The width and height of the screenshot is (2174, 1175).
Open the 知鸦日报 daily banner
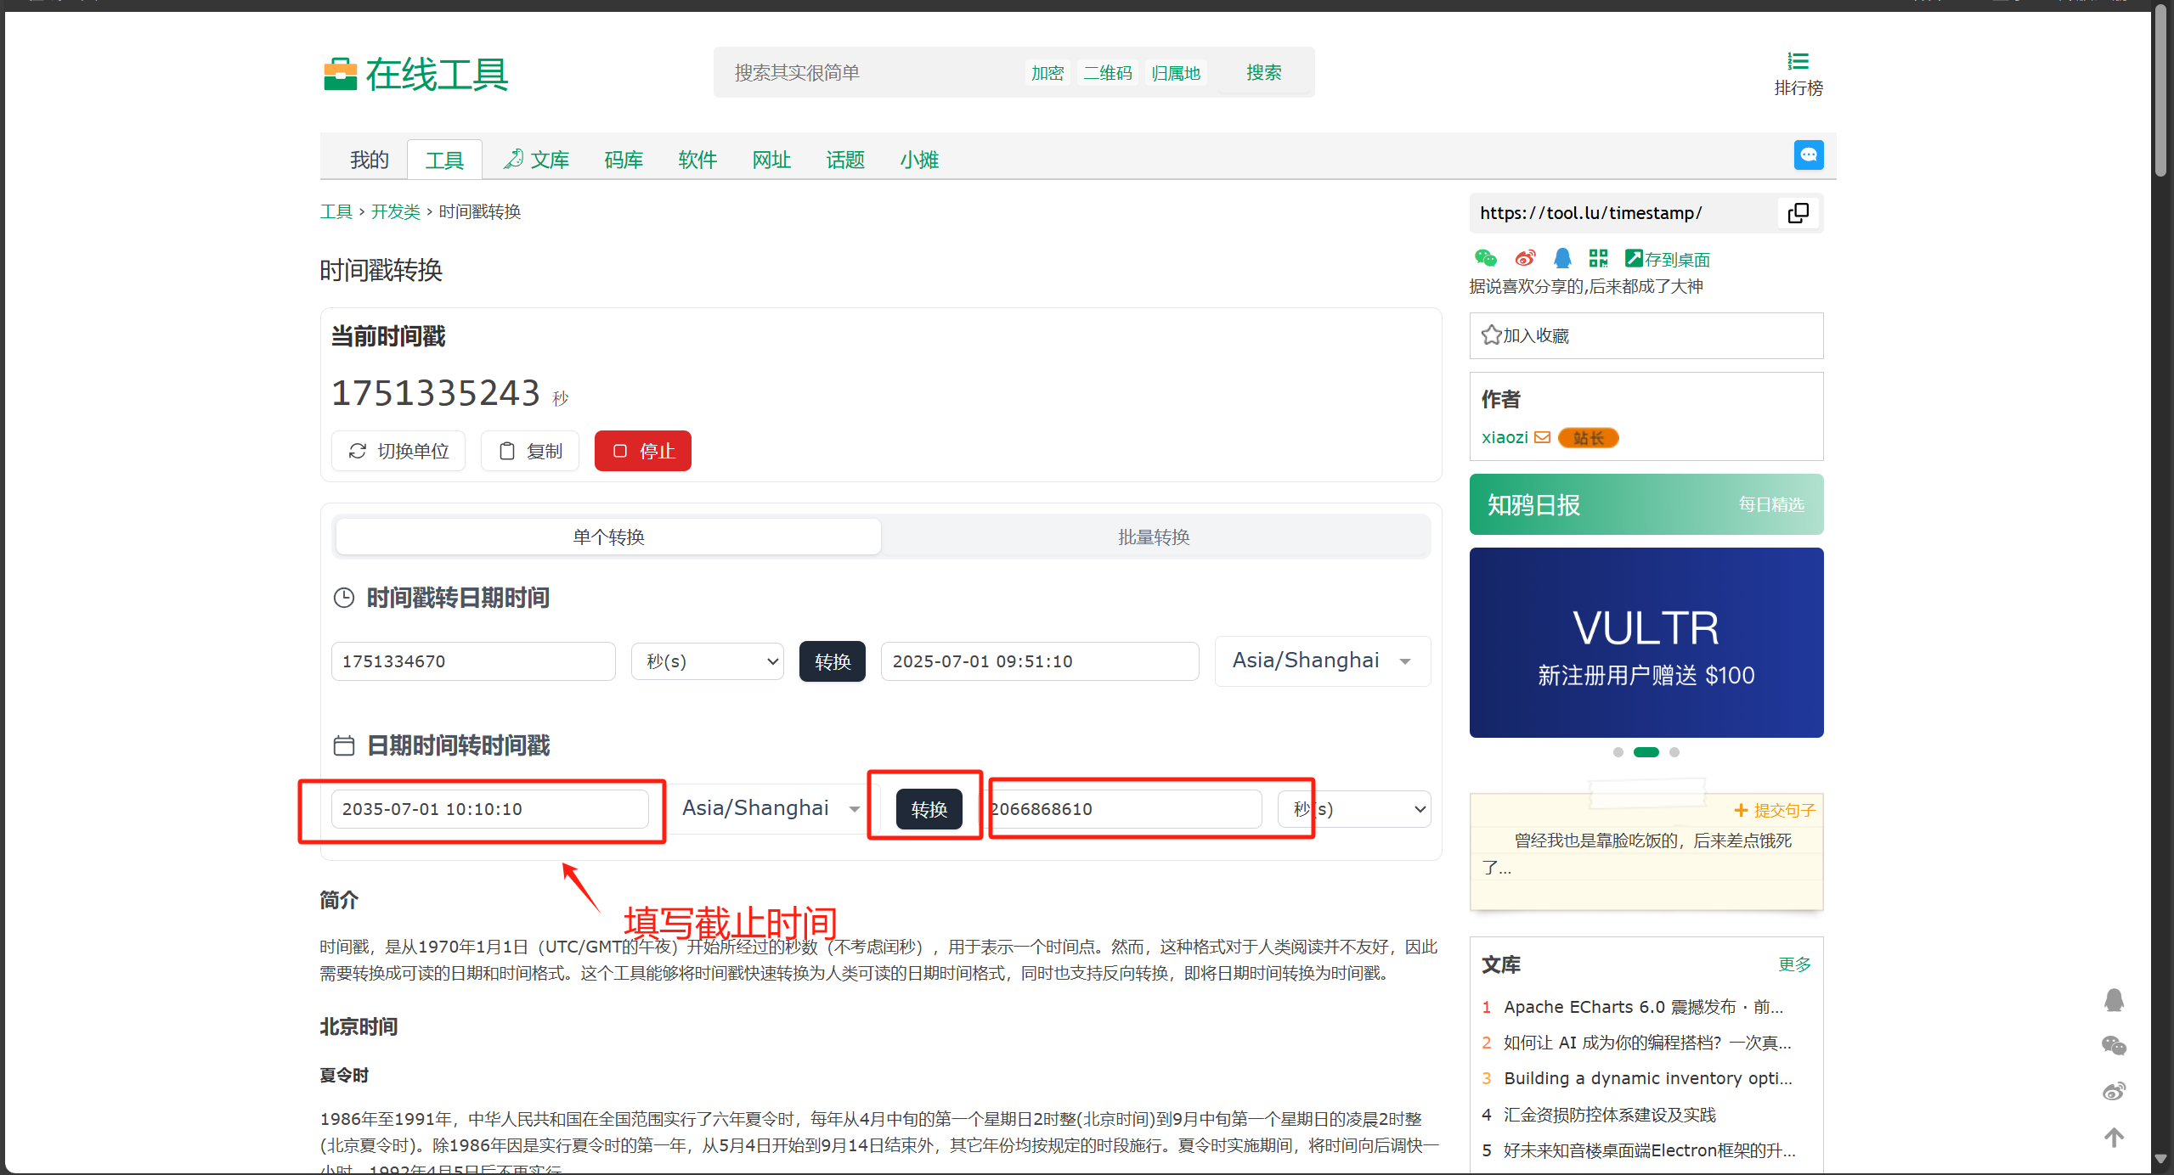[x=1646, y=504]
